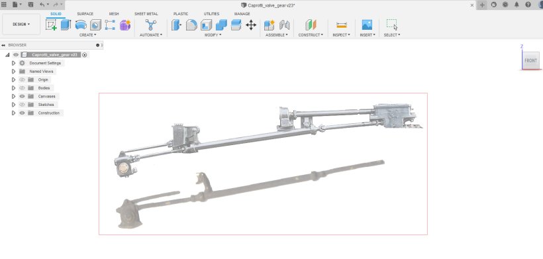
Task: Show the Origin folder
Action: point(22,79)
